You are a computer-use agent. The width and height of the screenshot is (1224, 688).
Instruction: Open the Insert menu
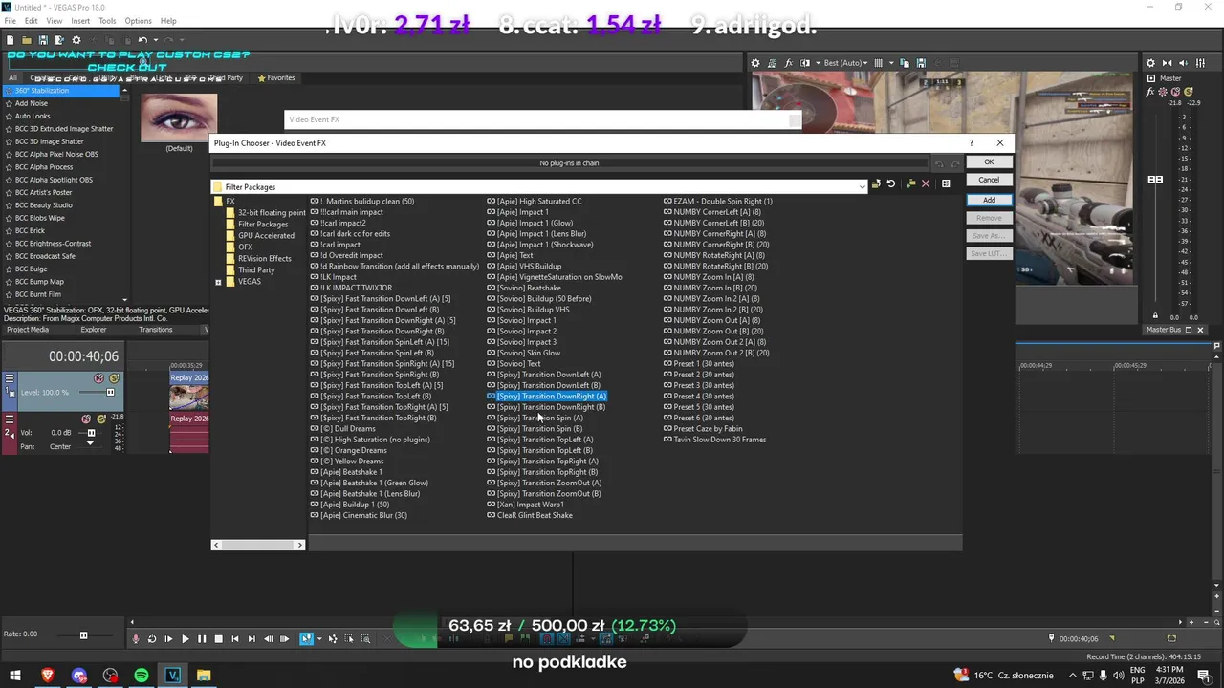click(x=80, y=21)
